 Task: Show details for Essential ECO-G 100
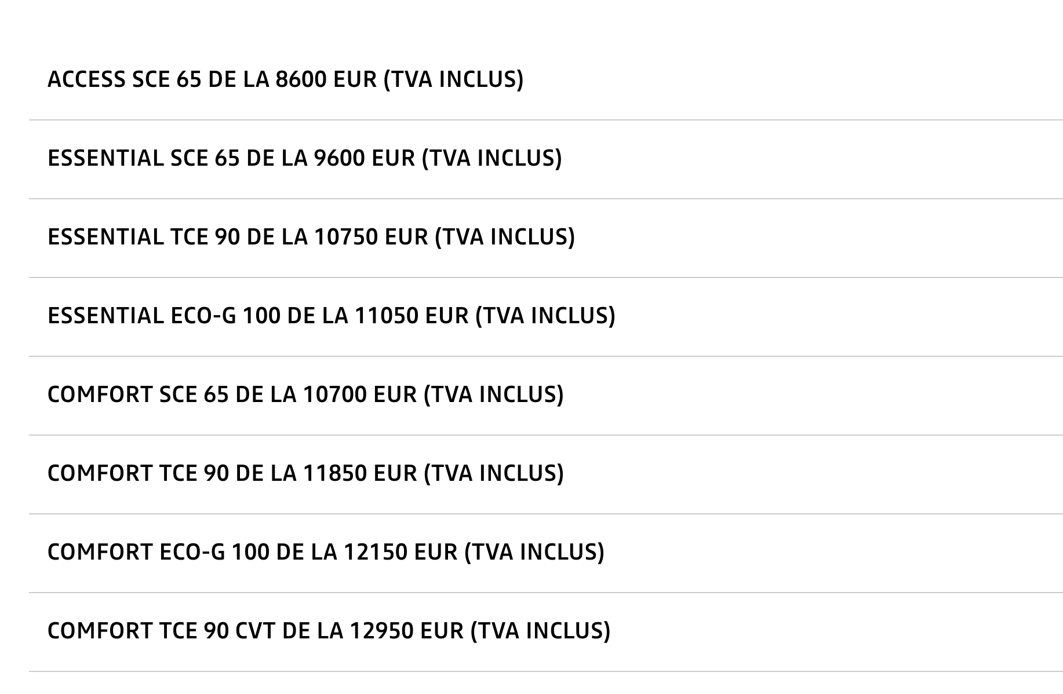tap(331, 316)
